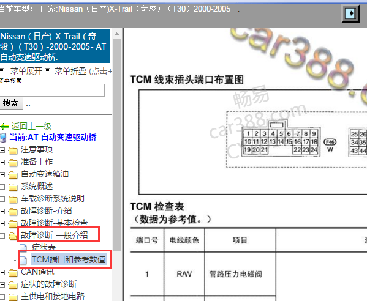Screen dimensions: 367x301
Task: Click the 故障诊断-介绍 folder icon
Action: pos(13,212)
